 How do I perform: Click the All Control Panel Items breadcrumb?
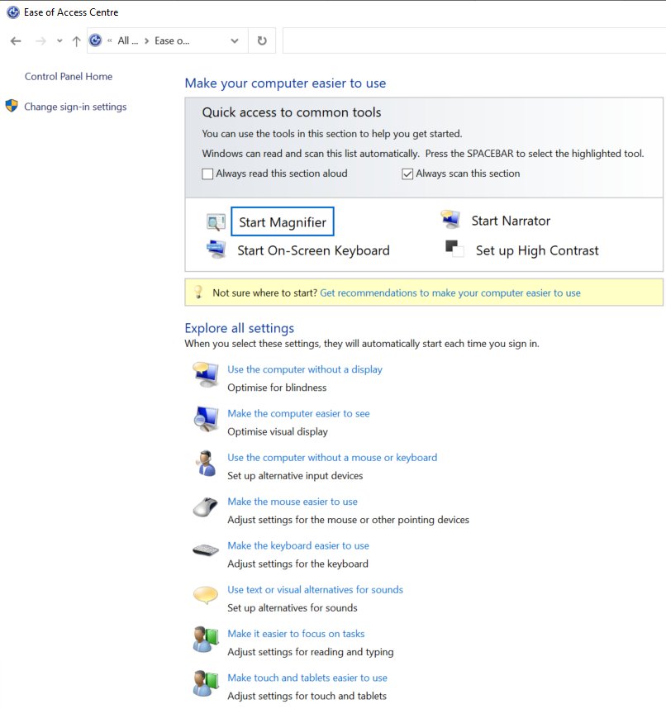128,40
